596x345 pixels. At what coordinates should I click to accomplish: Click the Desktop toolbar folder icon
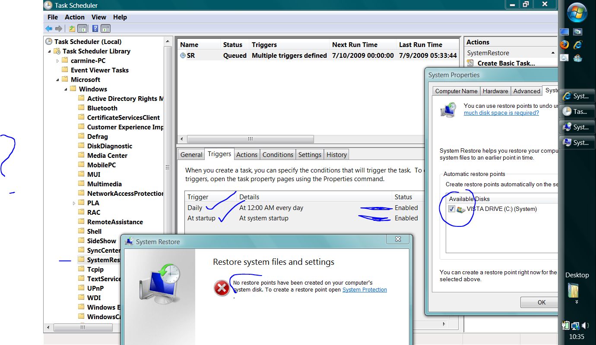coord(573,291)
